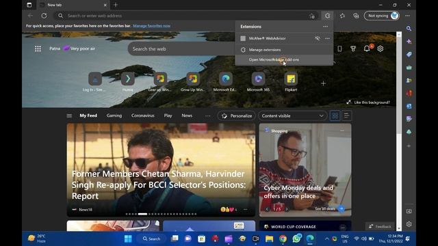The image size is (438, 246).
Task: Open the Flipkart quick link
Action: pos(291,82)
